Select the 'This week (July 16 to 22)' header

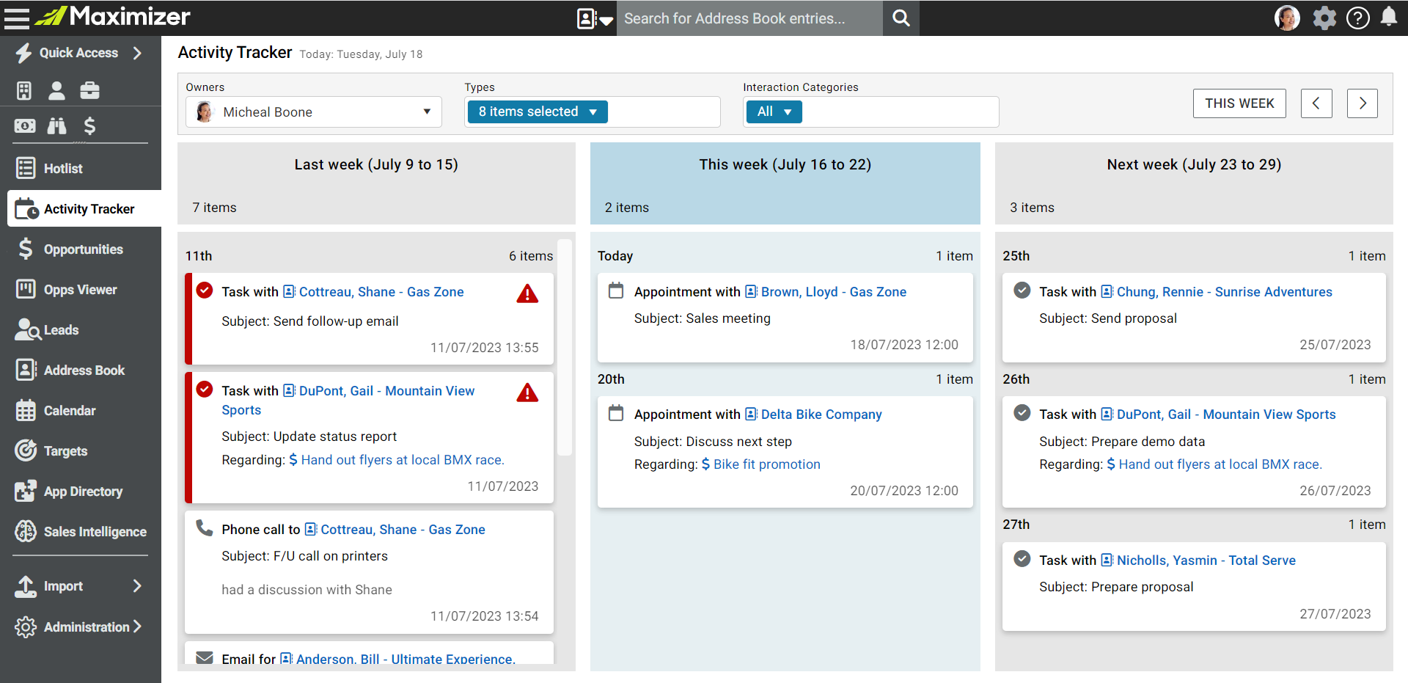point(785,183)
